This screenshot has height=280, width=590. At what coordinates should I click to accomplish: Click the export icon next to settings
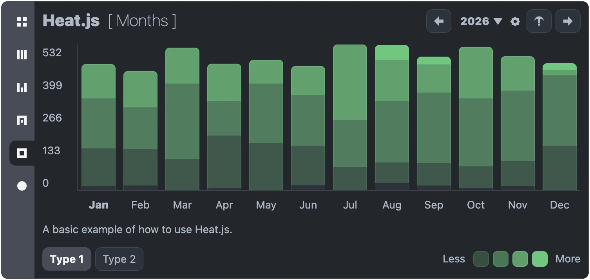539,21
